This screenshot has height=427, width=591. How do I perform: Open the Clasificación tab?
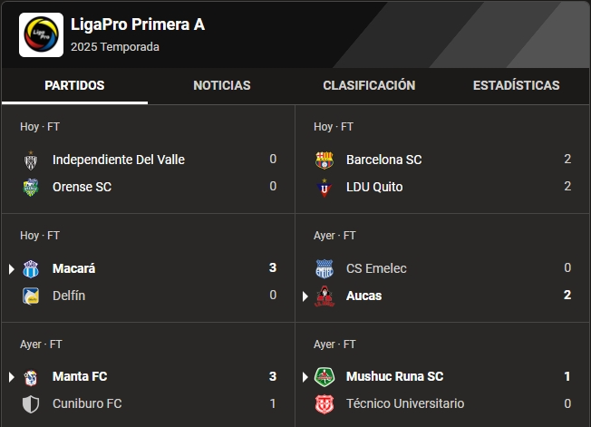(369, 85)
